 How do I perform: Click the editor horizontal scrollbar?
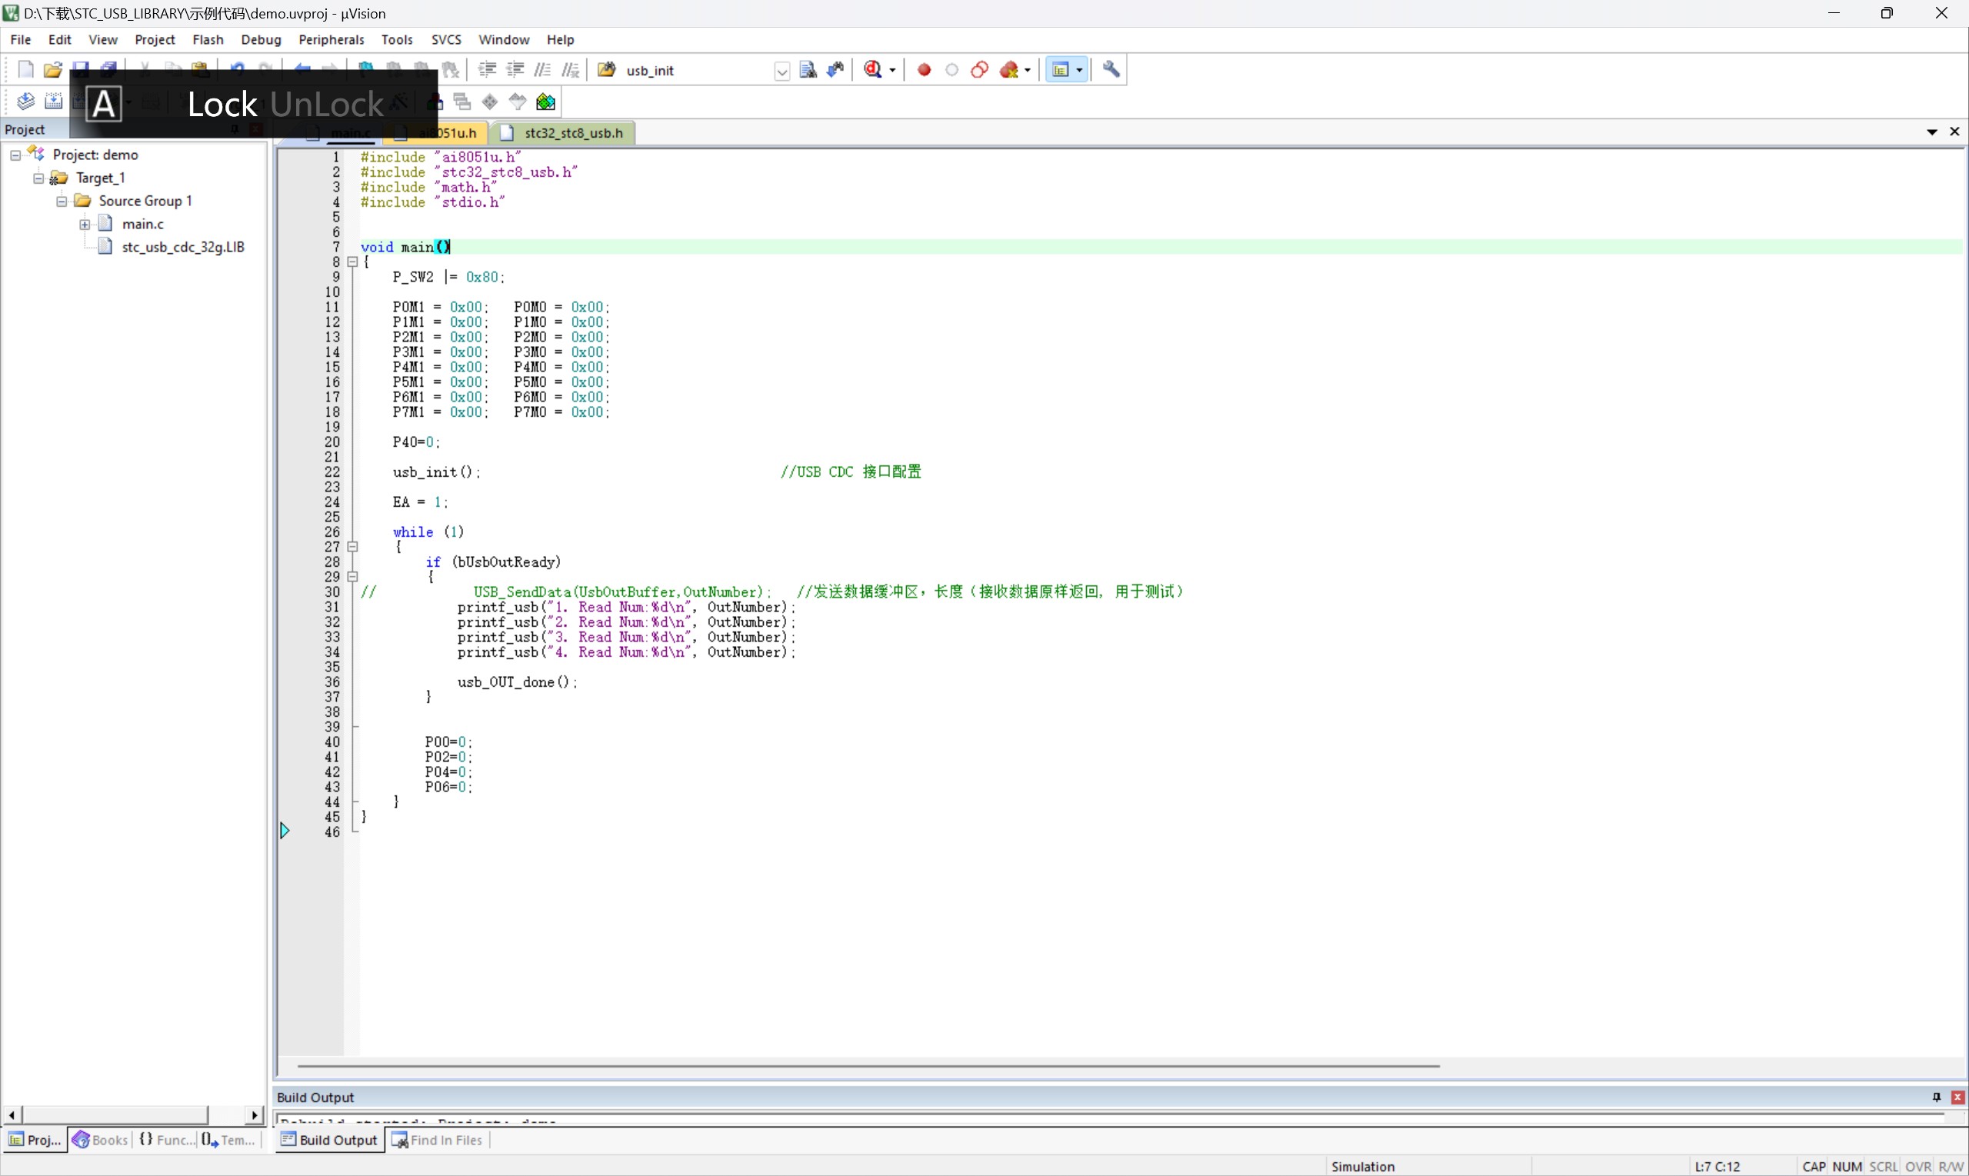point(868,1066)
